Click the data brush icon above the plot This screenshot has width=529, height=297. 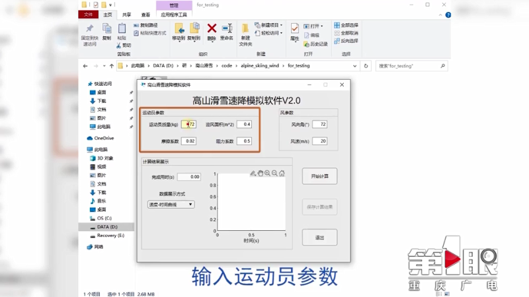pyautogui.click(x=253, y=173)
